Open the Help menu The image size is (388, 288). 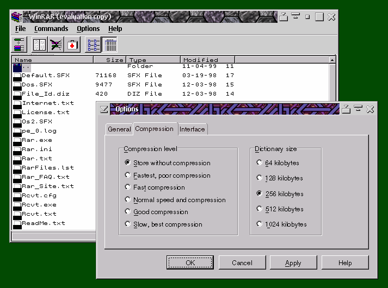pos(115,29)
